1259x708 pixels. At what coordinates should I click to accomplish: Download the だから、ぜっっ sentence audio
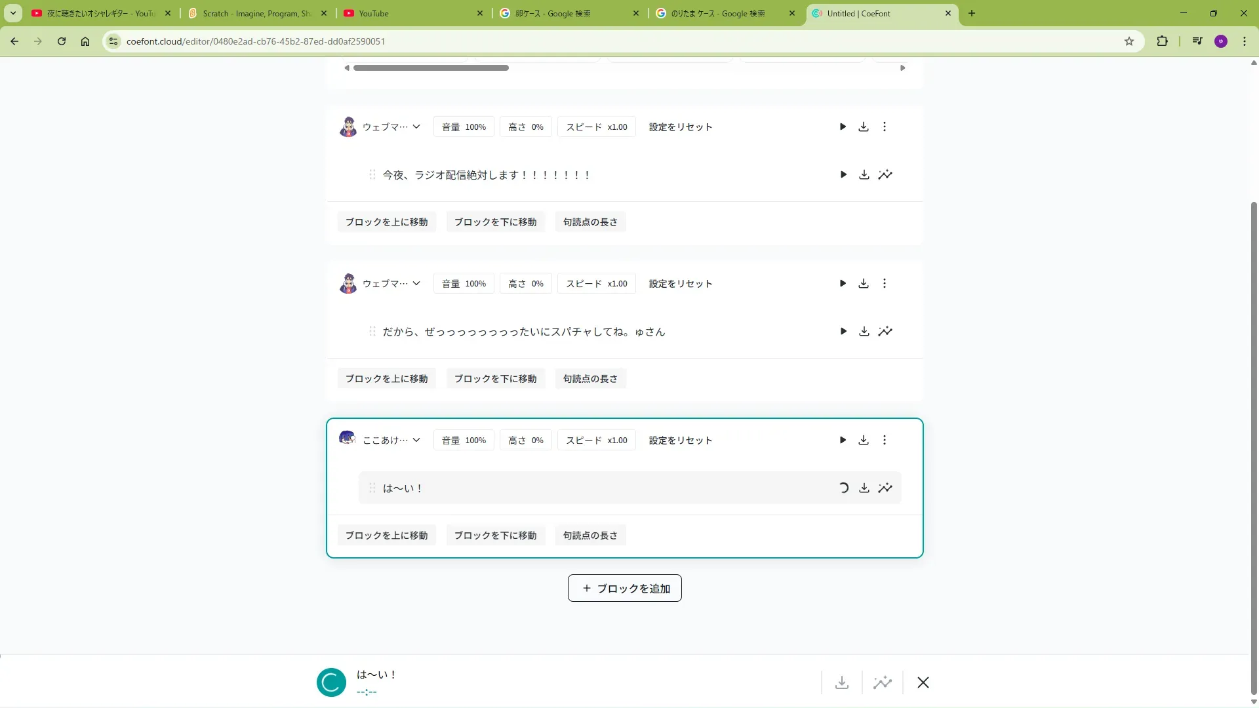(864, 331)
